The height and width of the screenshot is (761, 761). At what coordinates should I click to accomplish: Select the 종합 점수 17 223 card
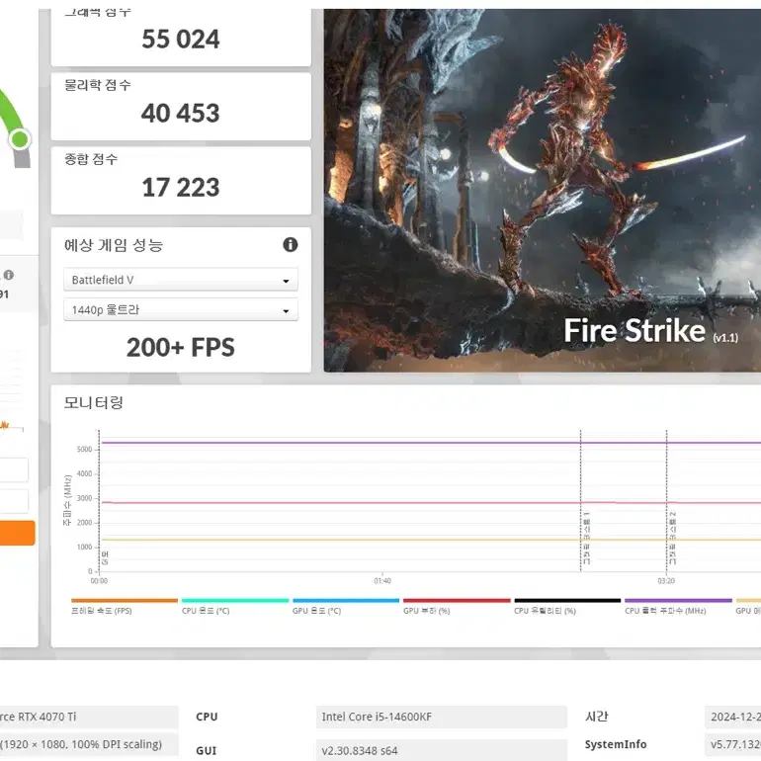coord(181,181)
